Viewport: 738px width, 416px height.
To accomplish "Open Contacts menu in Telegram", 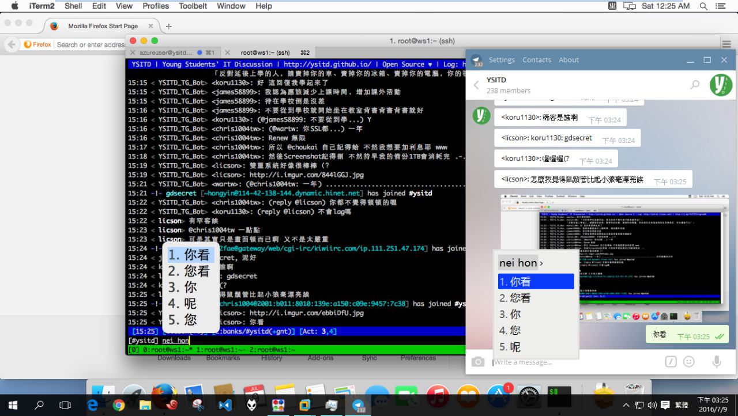I will (x=537, y=60).
